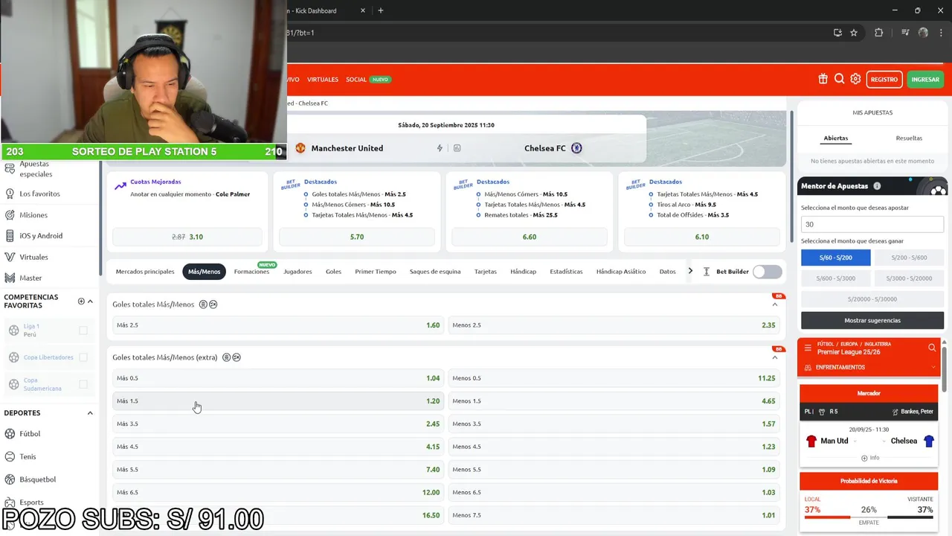Open the hamburger menu in Premier League widget
Image resolution: width=952 pixels, height=536 pixels.
[808, 348]
